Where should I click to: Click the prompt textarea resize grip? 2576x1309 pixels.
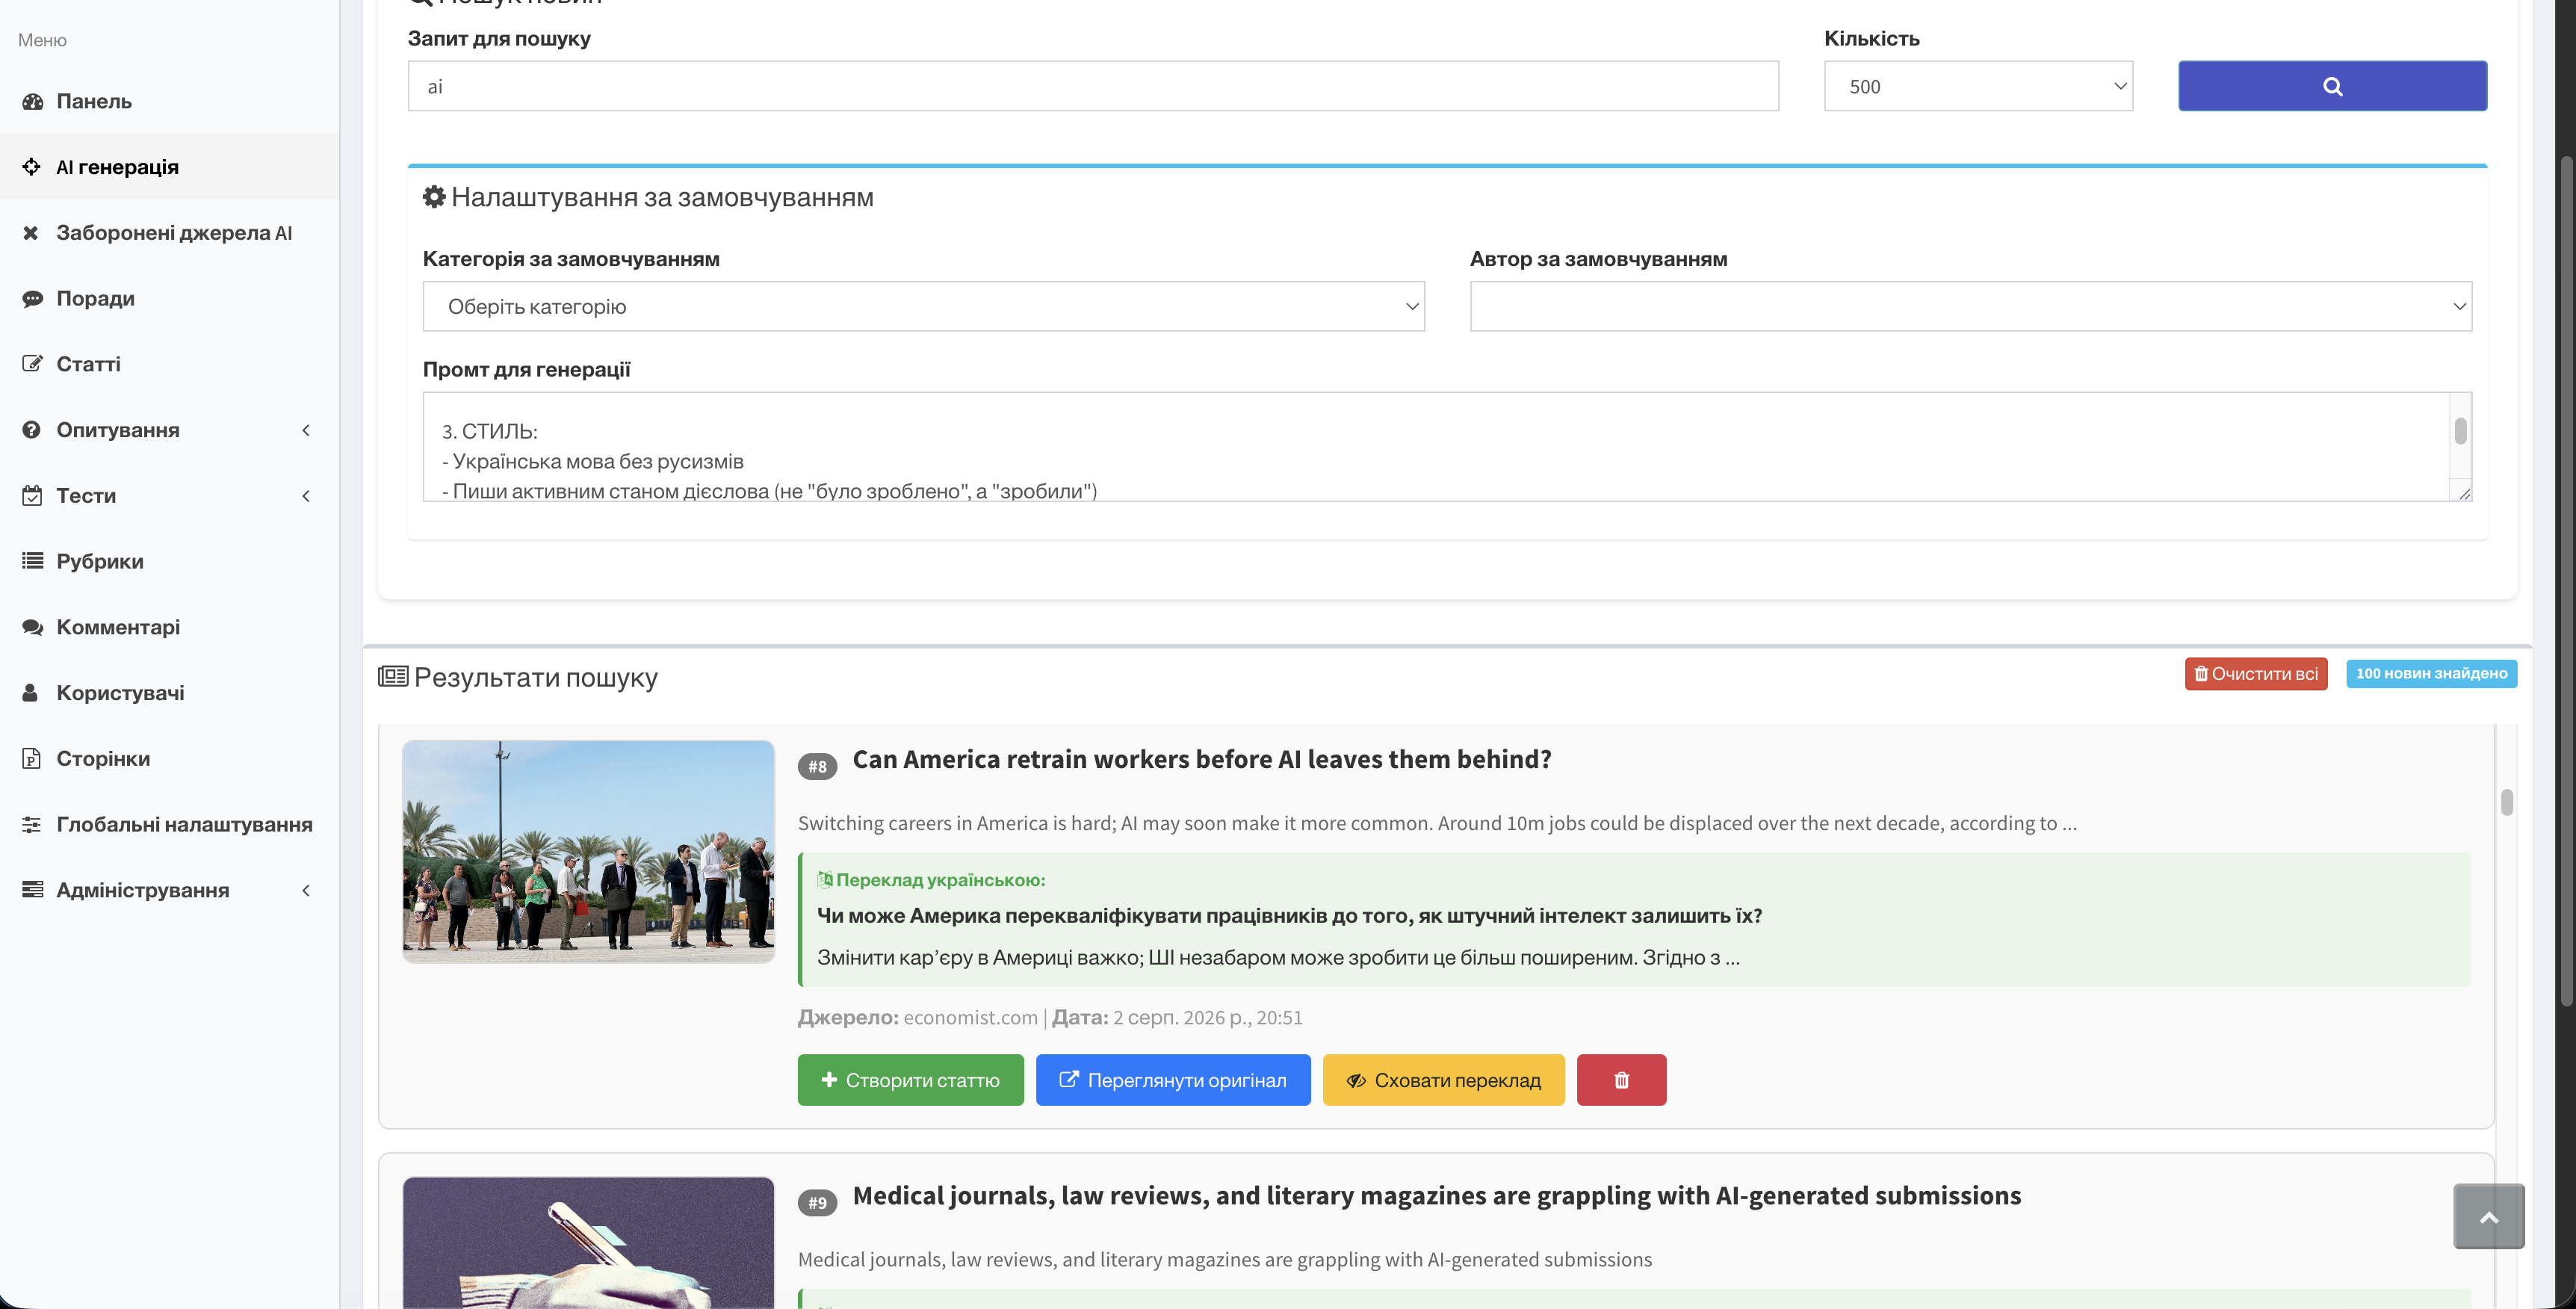coord(2464,493)
